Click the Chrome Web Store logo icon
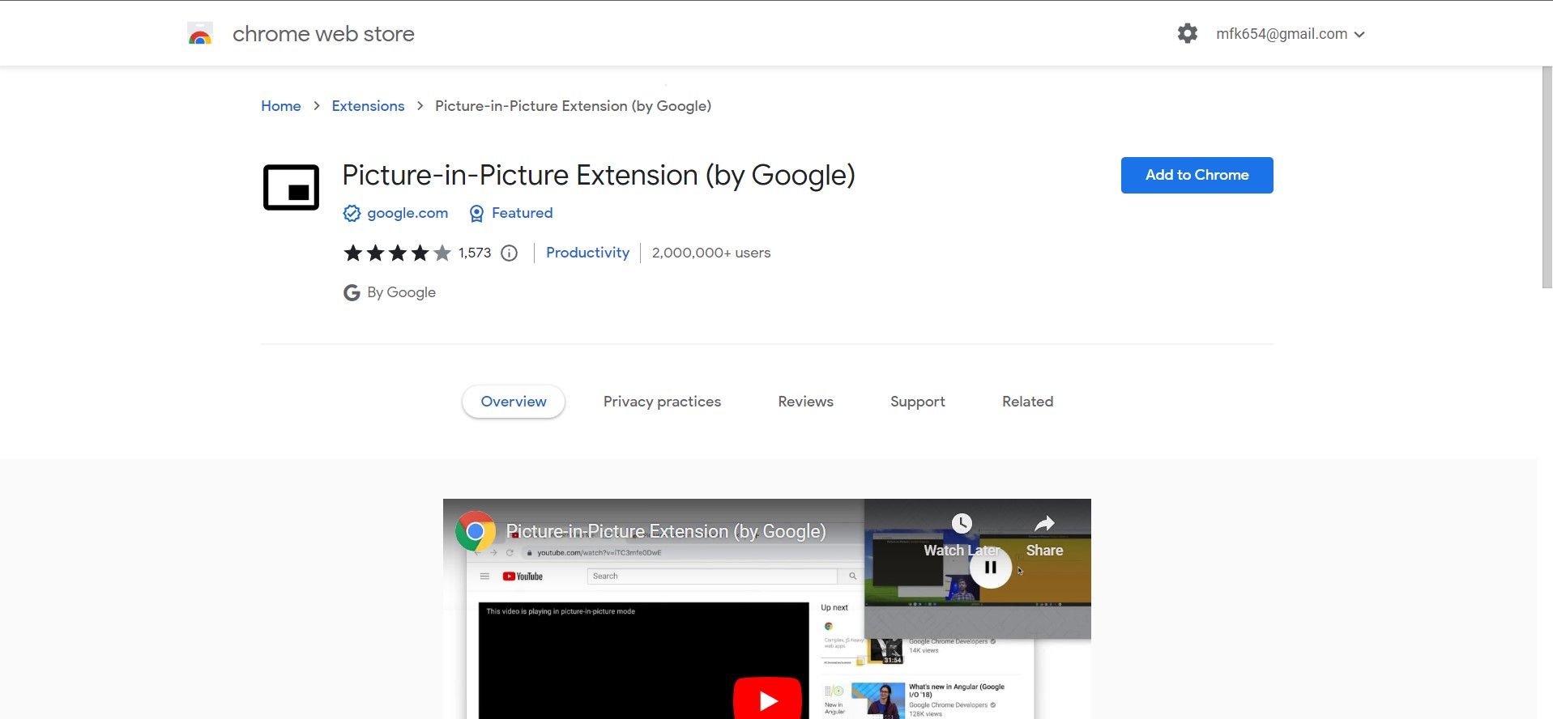The image size is (1553, 719). (x=200, y=34)
